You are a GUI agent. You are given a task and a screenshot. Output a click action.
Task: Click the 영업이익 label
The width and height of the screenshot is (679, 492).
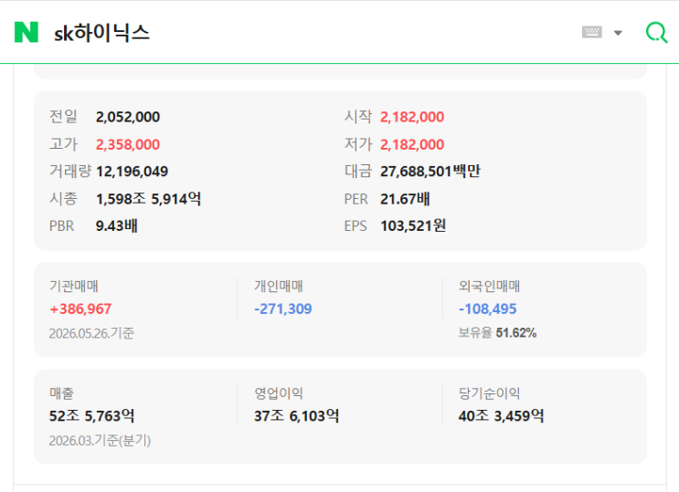(x=279, y=393)
